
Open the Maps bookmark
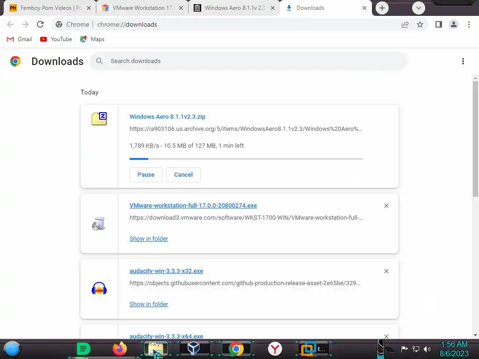[92, 39]
